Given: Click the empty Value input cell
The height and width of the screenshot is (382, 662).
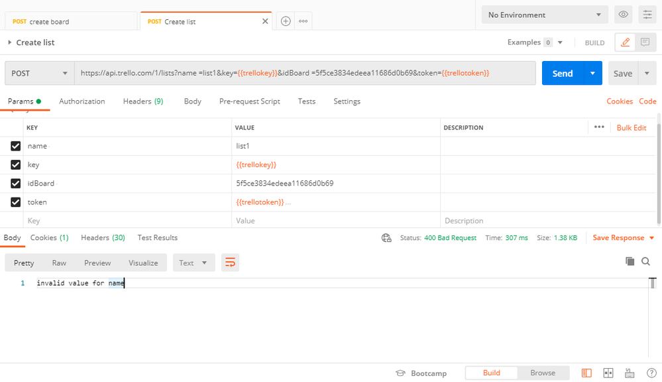Looking at the screenshot, I should tap(336, 221).
